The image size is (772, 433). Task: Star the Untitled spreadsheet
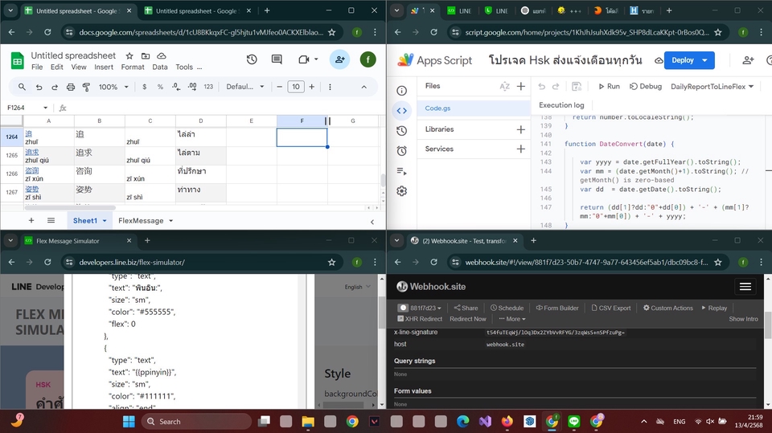[x=129, y=55]
